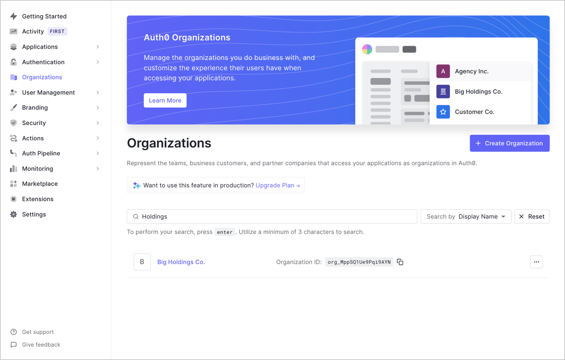Click the Actions flow icon
565x360 pixels.
tap(14, 138)
